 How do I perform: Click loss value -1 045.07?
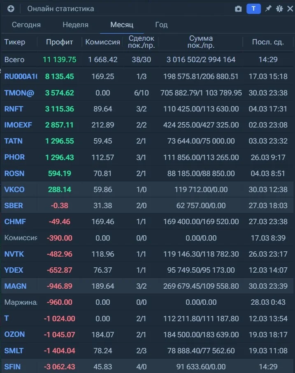[x=60, y=334]
